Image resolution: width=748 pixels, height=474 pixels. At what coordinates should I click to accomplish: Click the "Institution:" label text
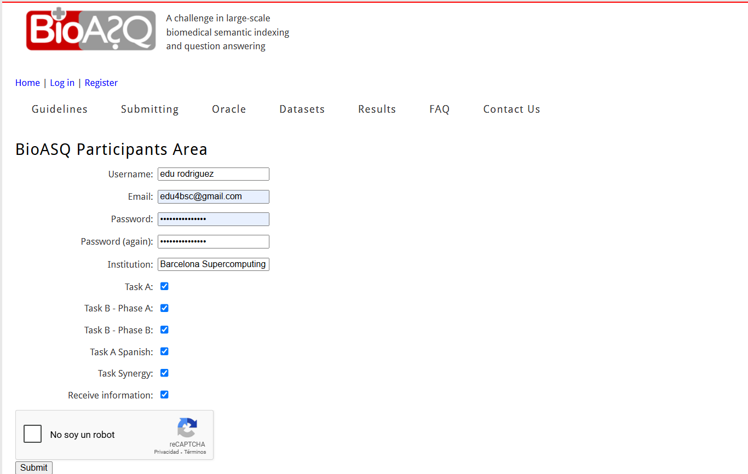click(x=130, y=264)
